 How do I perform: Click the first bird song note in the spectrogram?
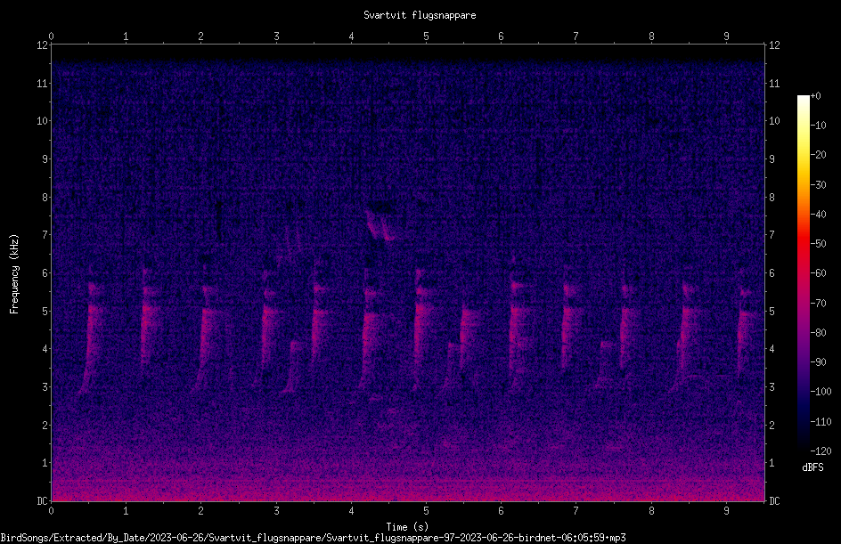click(x=91, y=337)
